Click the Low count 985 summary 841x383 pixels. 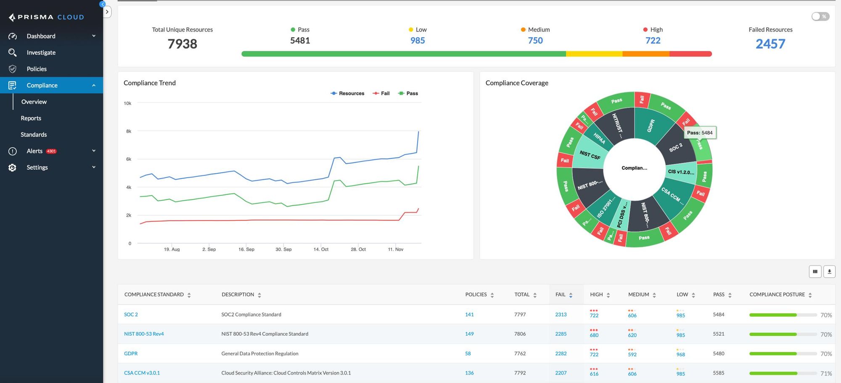pyautogui.click(x=418, y=40)
